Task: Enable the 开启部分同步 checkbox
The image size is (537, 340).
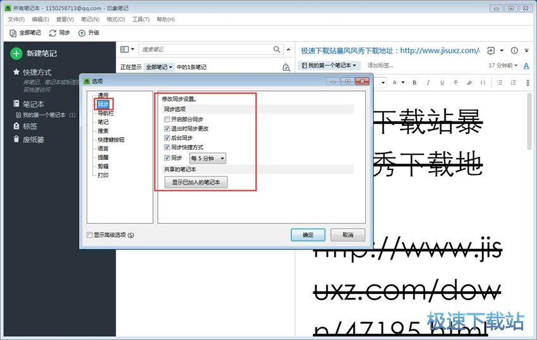Action: [167, 119]
